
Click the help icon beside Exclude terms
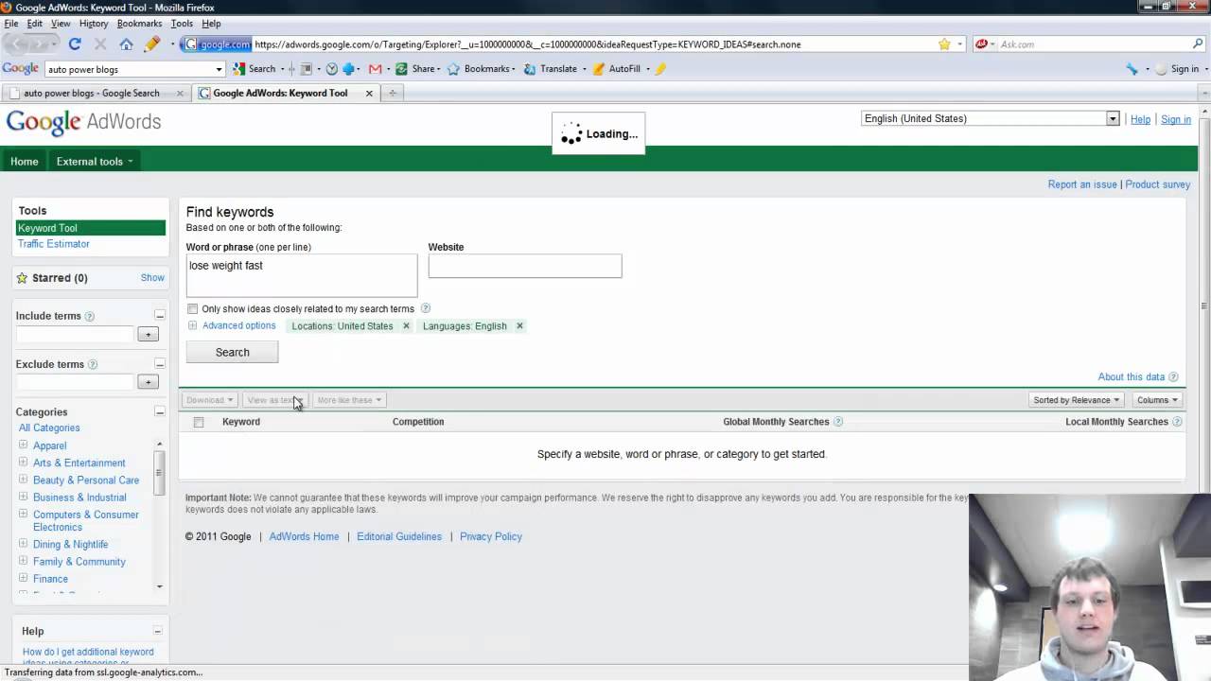[x=93, y=364]
